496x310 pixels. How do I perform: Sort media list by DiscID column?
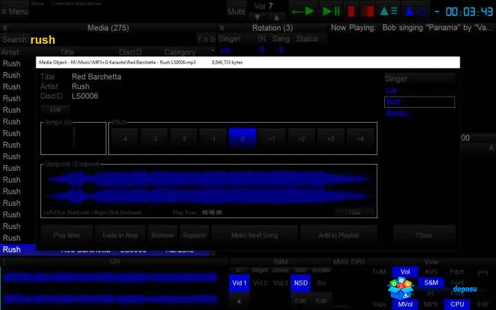coord(130,52)
